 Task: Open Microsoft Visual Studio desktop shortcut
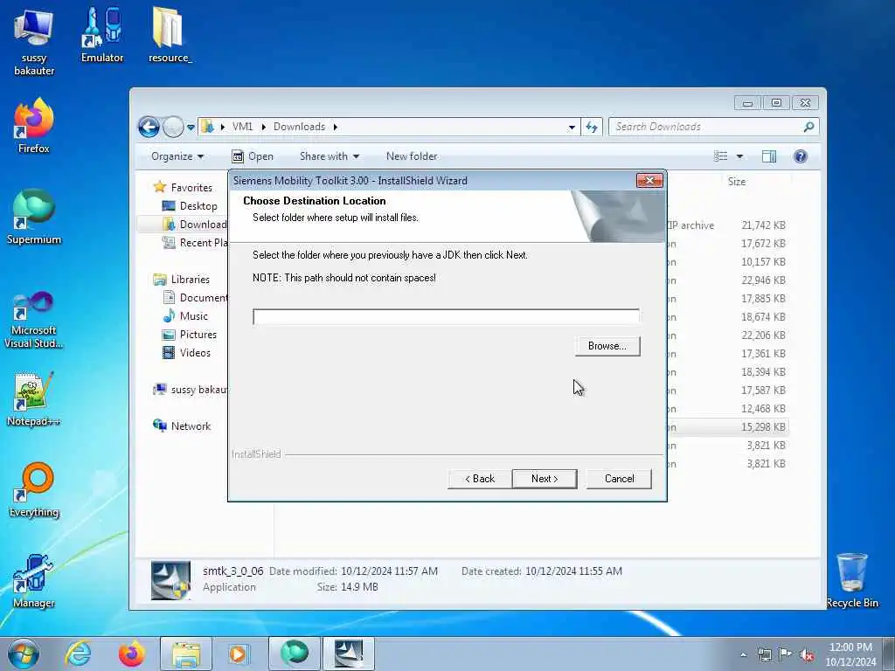coord(34,320)
